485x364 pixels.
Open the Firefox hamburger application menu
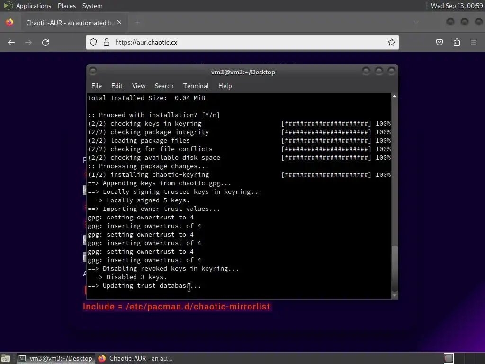click(x=474, y=42)
